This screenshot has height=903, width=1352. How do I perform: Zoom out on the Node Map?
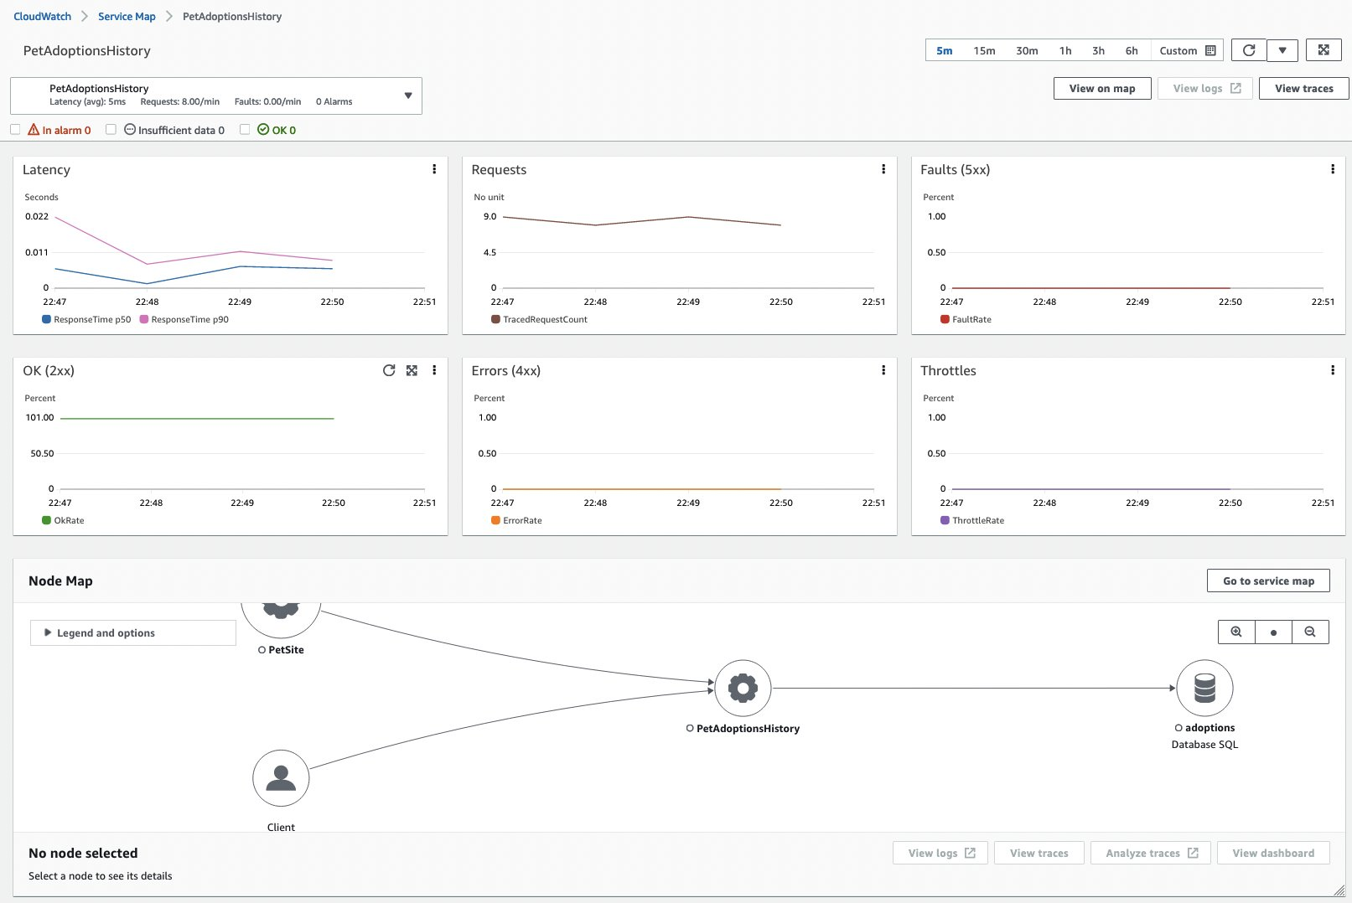click(x=1310, y=632)
